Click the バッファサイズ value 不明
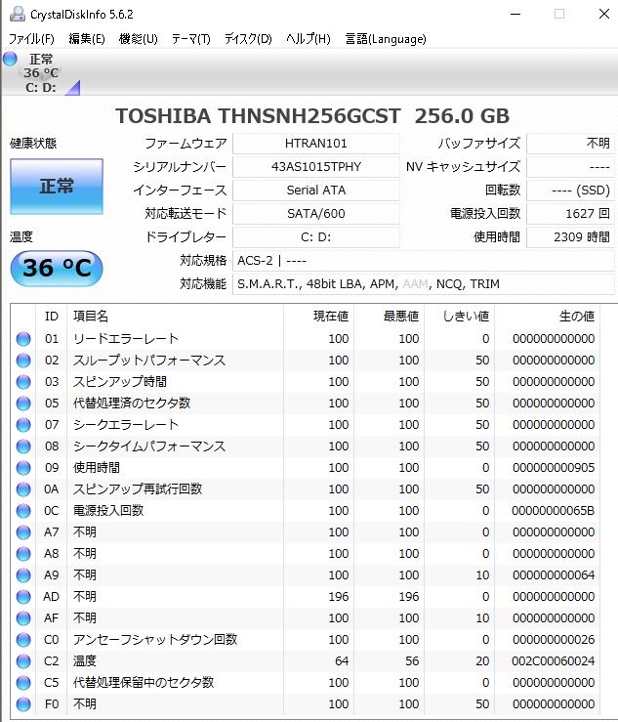 570,144
